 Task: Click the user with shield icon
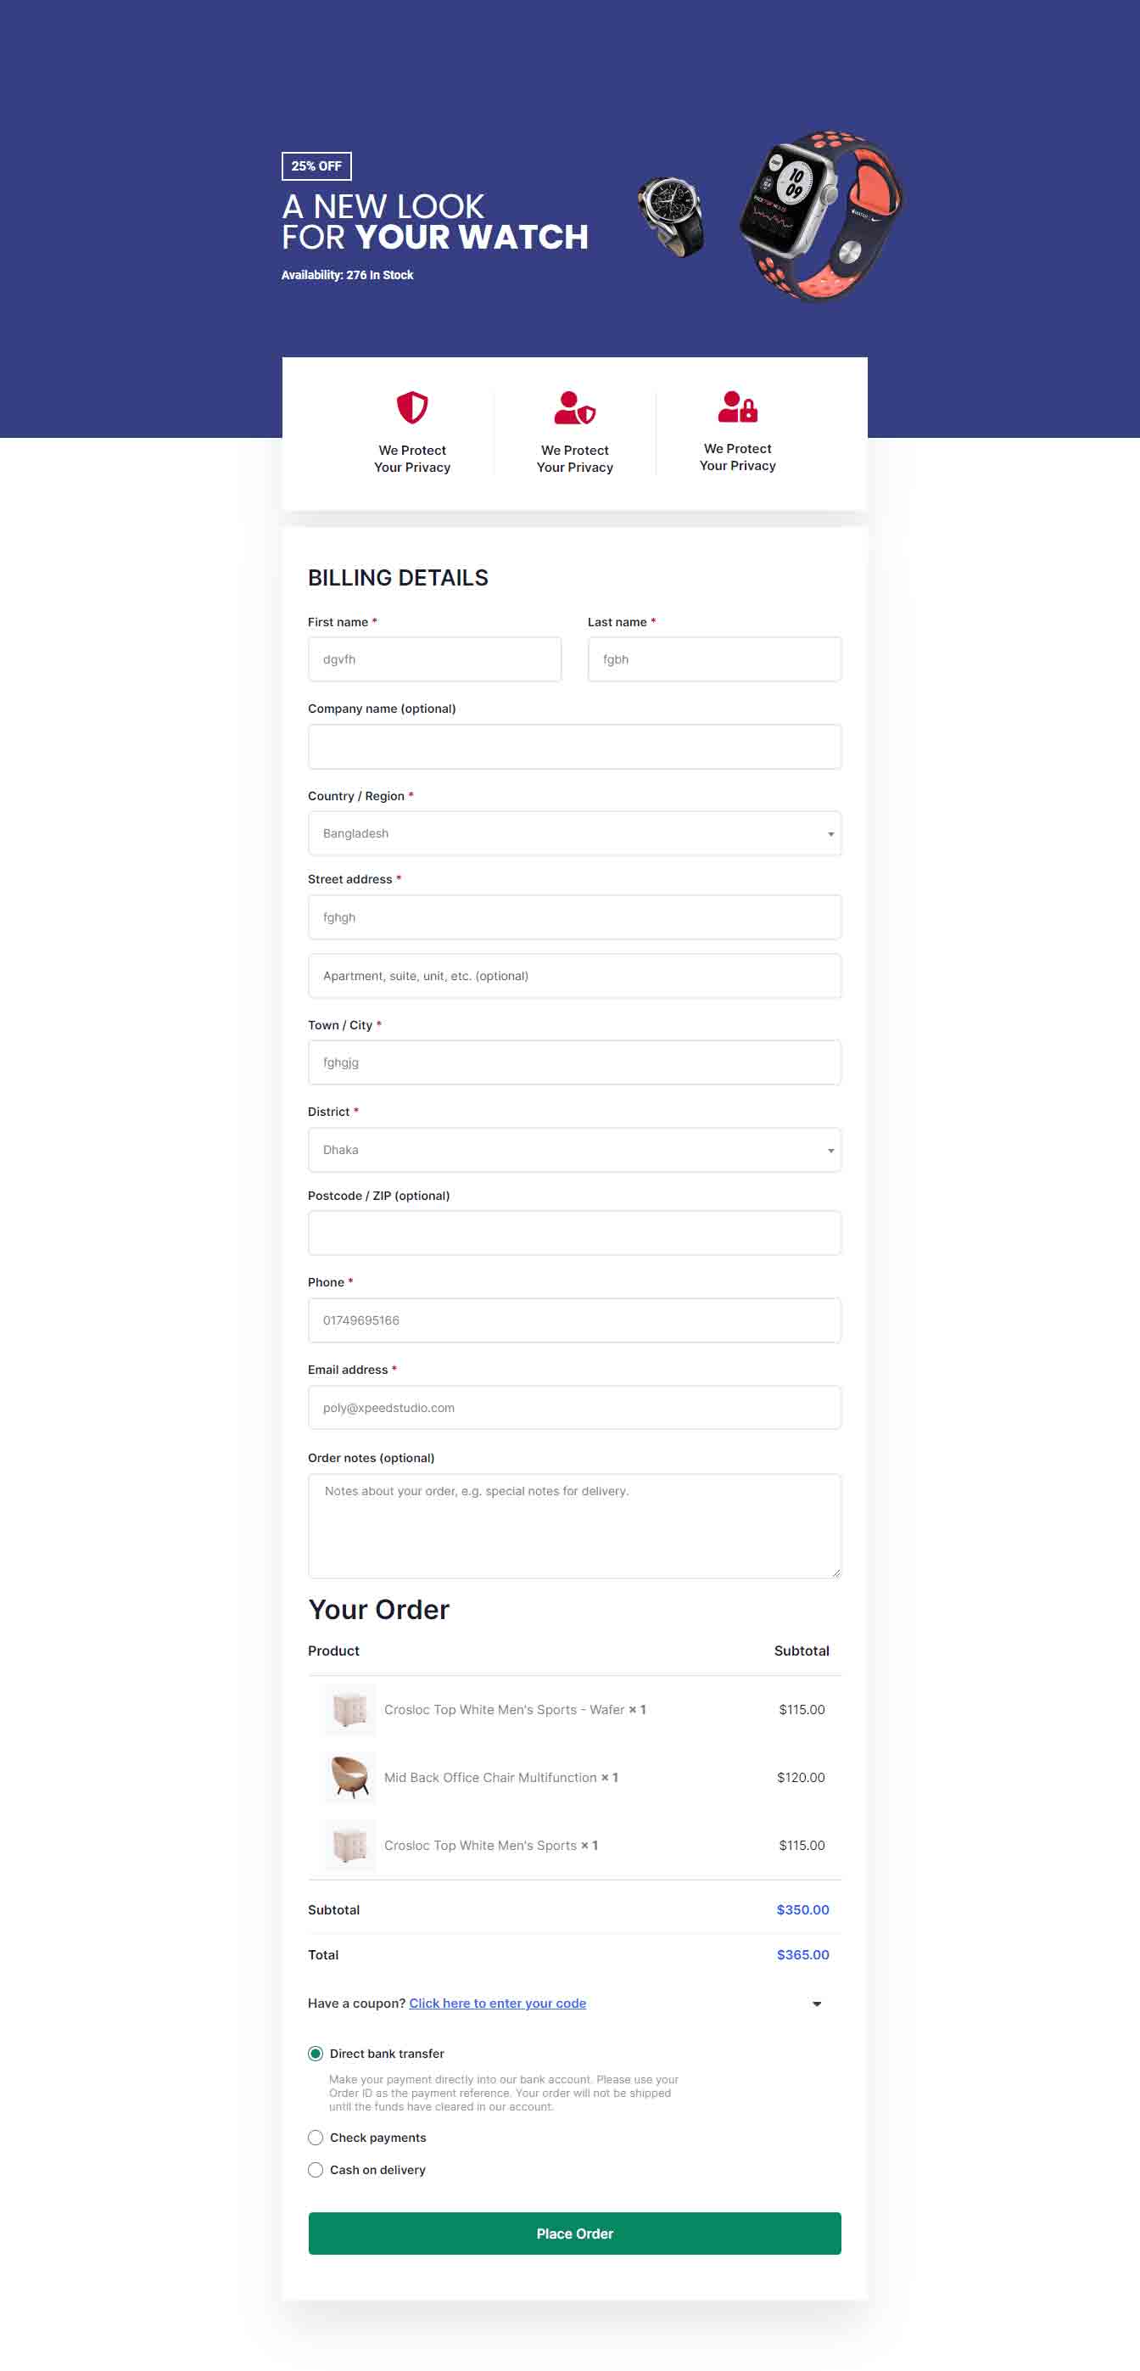tap(574, 407)
